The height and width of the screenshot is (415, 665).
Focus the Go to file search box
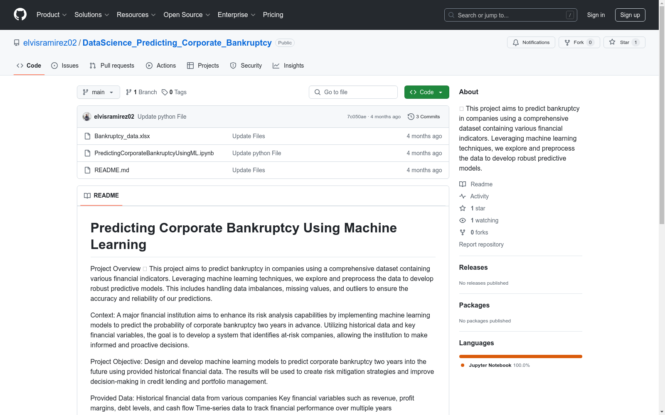click(x=353, y=92)
